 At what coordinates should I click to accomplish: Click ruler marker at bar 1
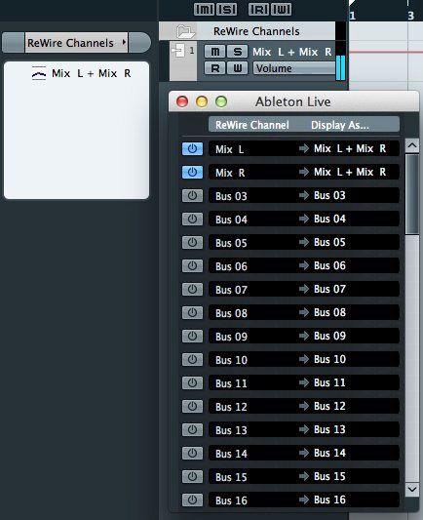353,16
